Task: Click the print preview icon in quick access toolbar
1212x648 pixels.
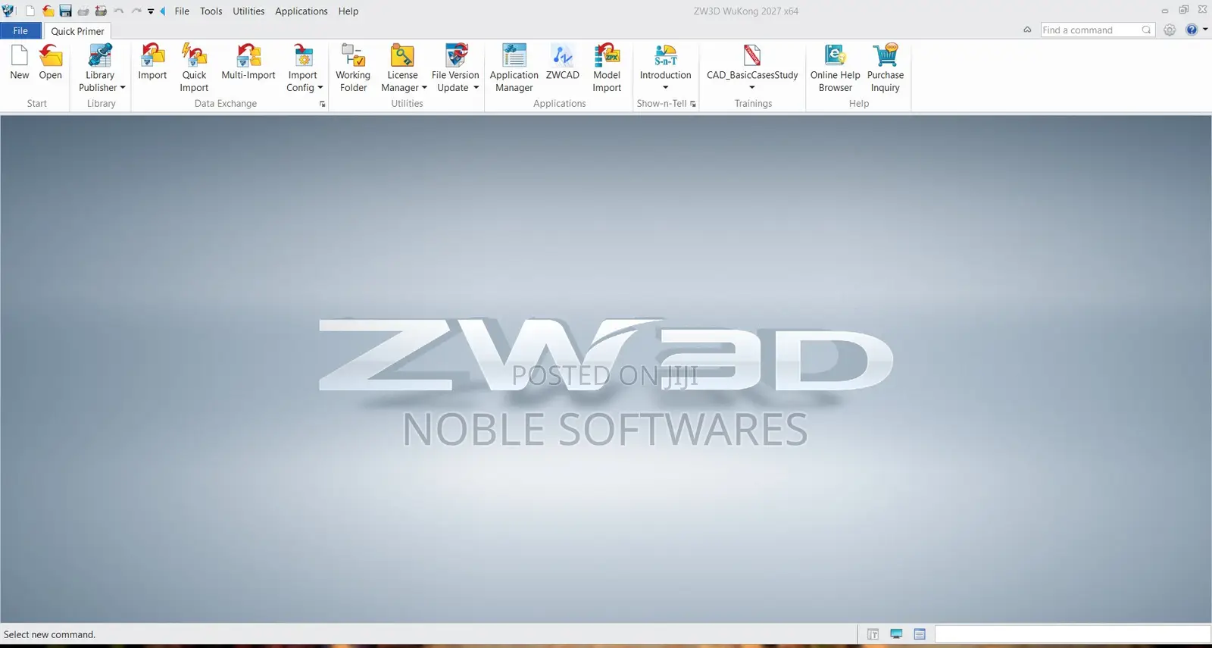Action: pyautogui.click(x=101, y=11)
